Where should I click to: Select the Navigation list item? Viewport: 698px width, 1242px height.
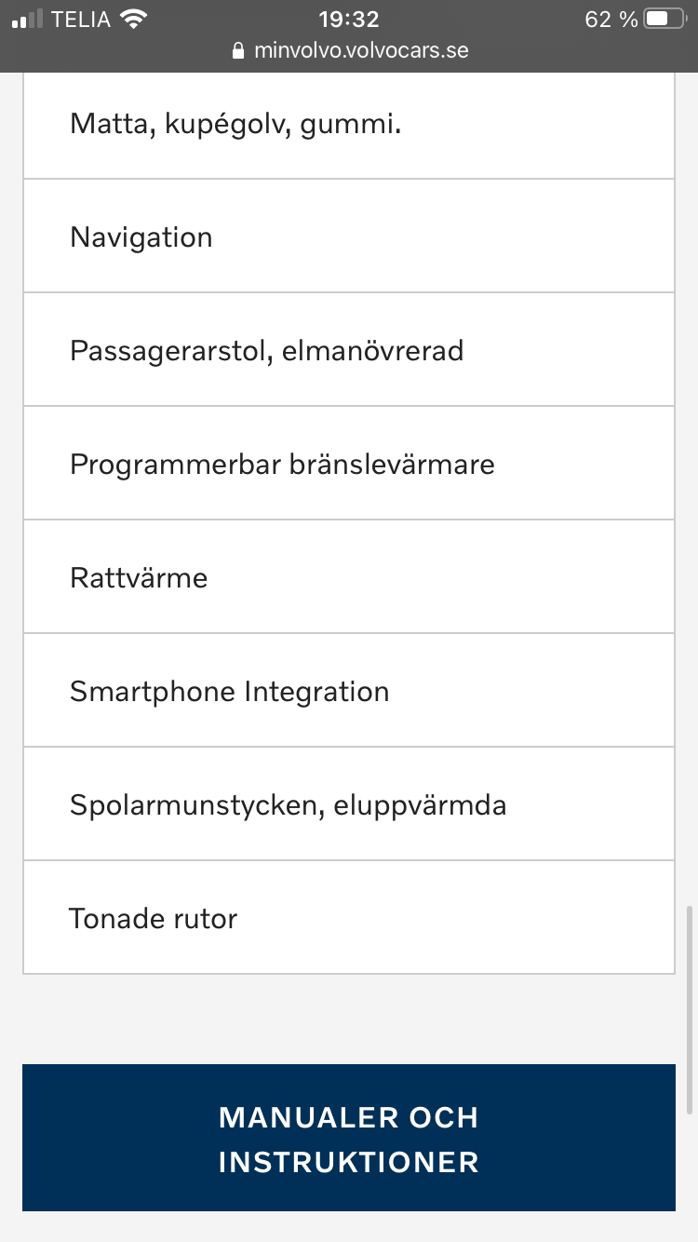pyautogui.click(x=349, y=236)
